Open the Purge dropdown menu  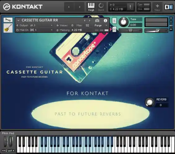[x=101, y=25]
